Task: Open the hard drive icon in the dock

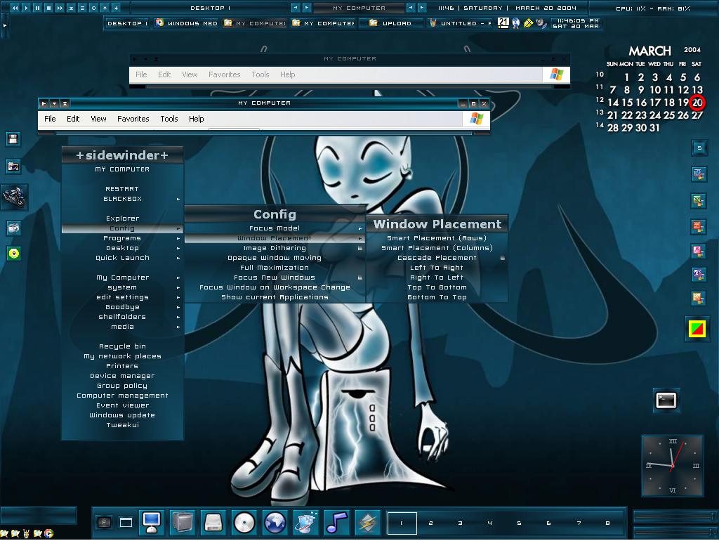Action: coord(213,522)
